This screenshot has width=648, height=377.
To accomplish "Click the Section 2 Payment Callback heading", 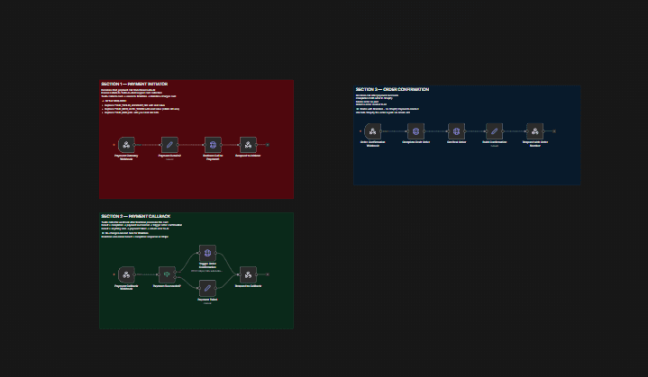I will click(x=135, y=216).
